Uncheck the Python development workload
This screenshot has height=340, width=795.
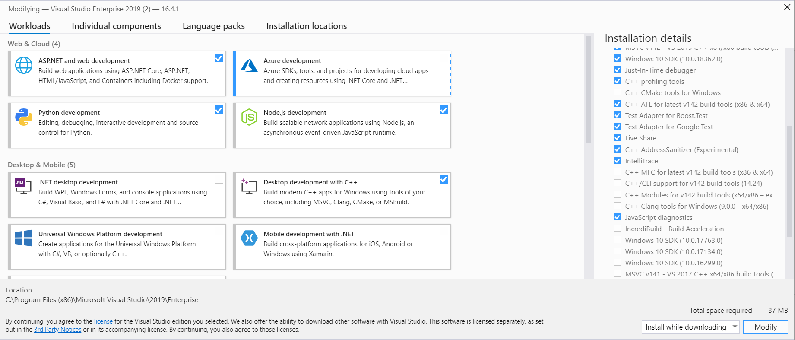pyautogui.click(x=219, y=110)
